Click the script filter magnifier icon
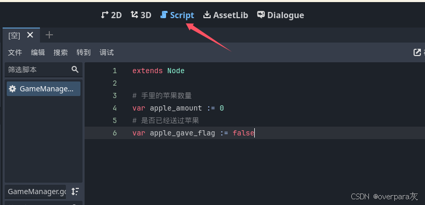425x205 pixels. [x=75, y=70]
